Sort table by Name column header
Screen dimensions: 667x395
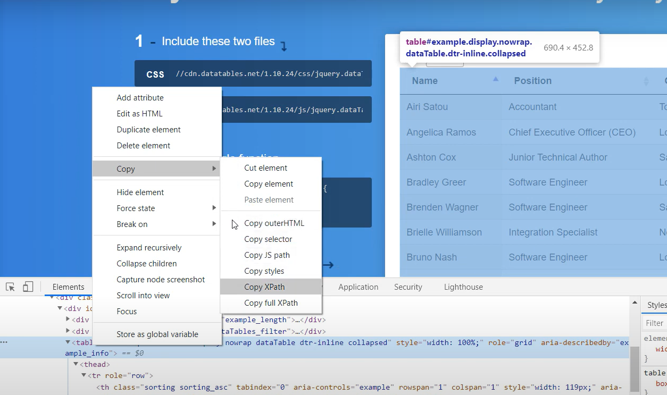coord(451,81)
